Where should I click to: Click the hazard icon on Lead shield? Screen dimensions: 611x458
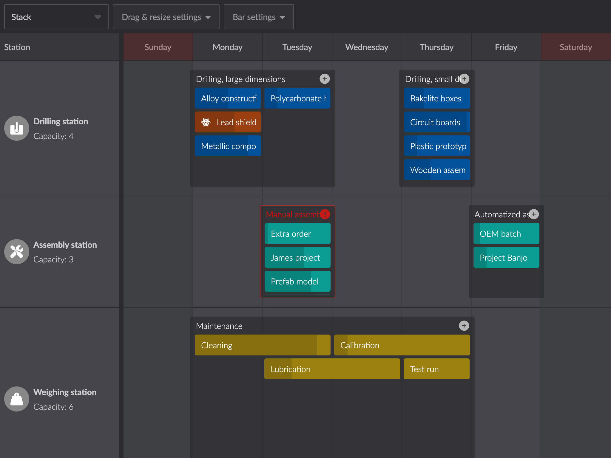click(207, 122)
